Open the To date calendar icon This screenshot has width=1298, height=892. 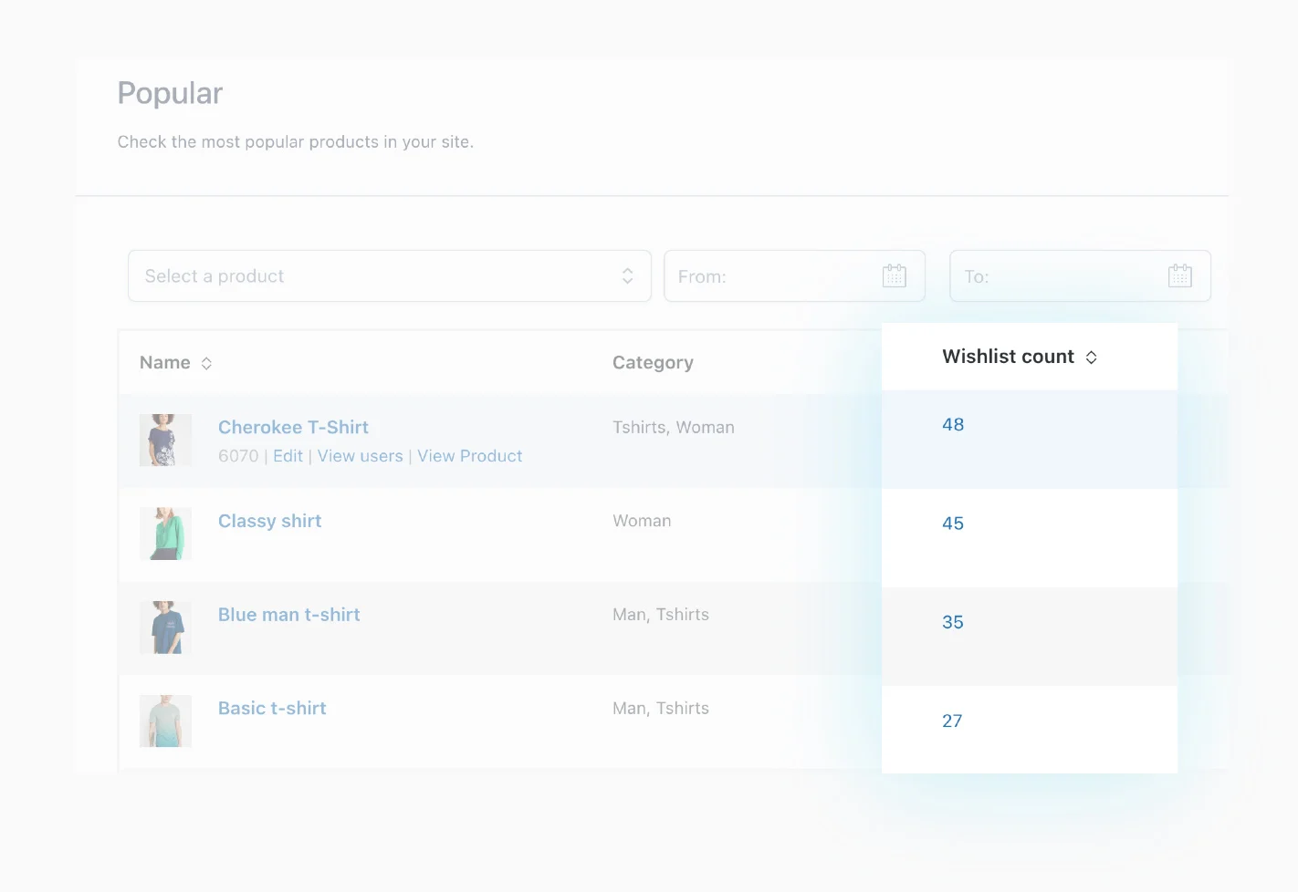[x=1179, y=275]
